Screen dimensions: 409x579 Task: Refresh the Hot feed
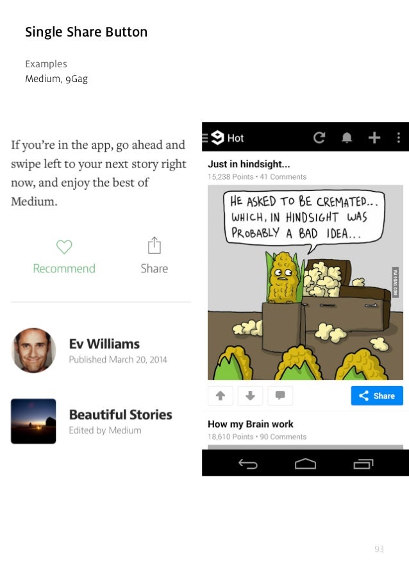click(x=319, y=138)
